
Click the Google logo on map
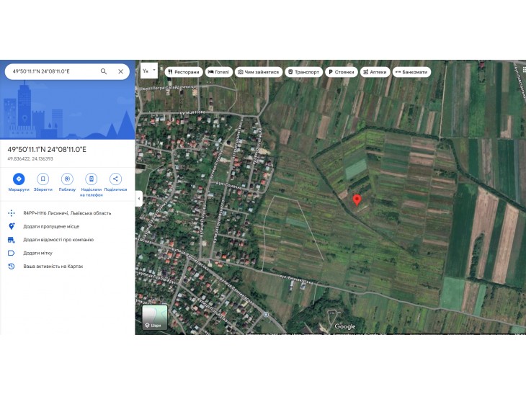[x=345, y=326]
